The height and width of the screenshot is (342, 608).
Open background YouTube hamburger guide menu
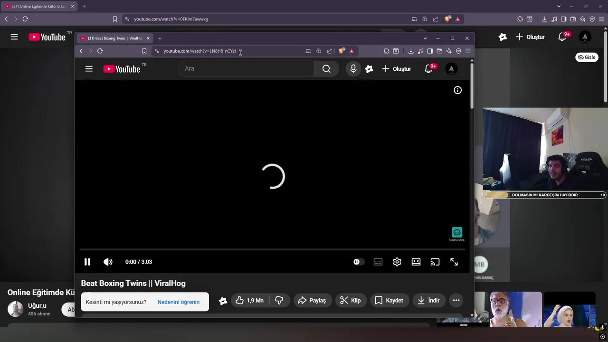(x=14, y=37)
